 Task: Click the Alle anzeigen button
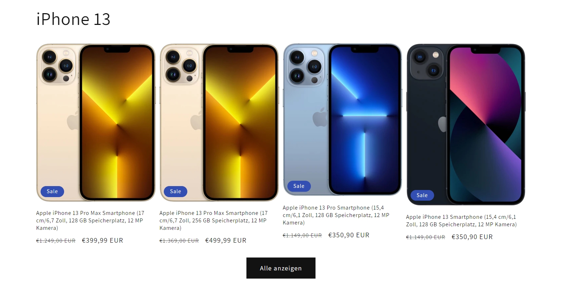tap(281, 268)
